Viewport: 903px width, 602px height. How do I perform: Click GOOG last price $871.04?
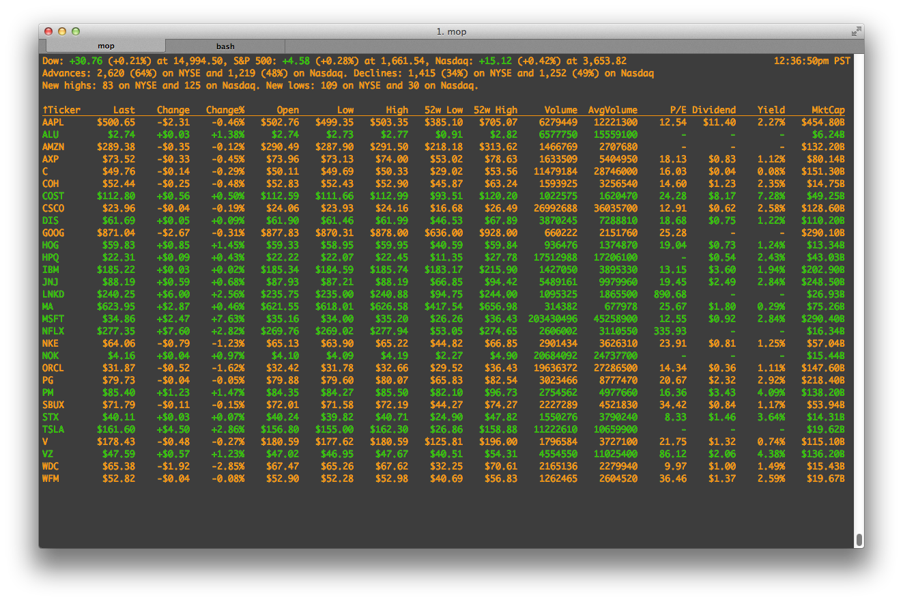click(x=116, y=233)
